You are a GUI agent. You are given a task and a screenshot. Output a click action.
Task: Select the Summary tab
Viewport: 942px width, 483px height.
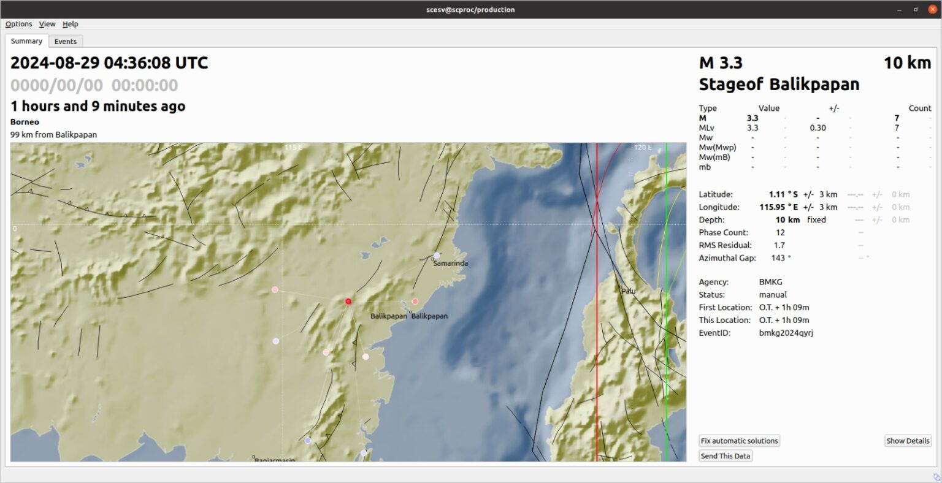pos(26,41)
